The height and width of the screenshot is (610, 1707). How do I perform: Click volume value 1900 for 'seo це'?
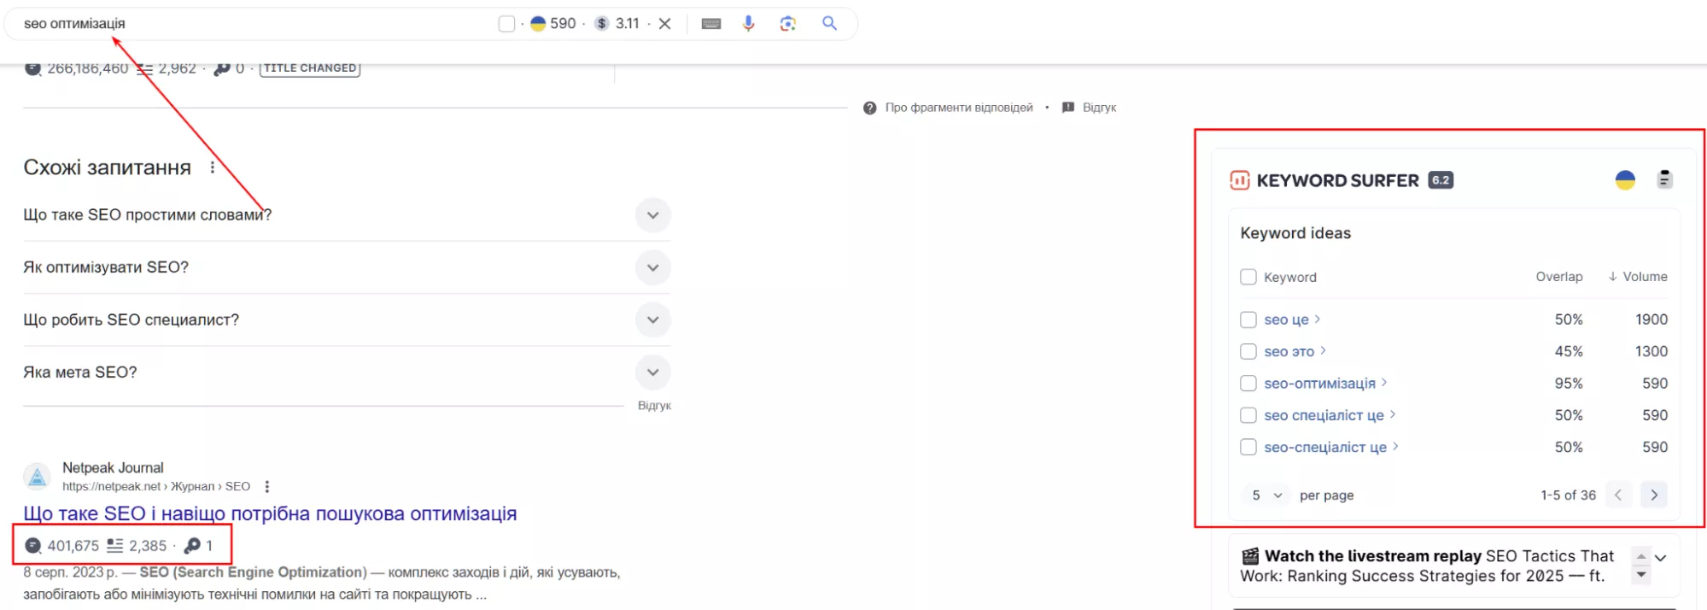coord(1651,320)
